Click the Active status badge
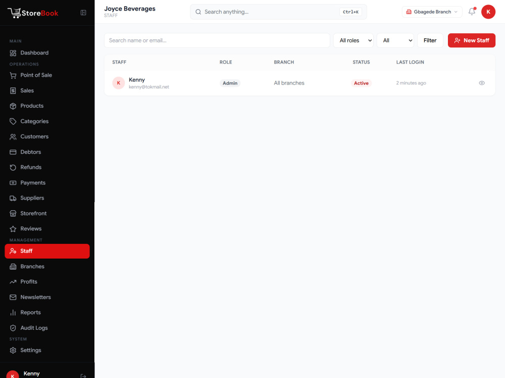Viewport: 505px width, 378px height. pos(361,83)
